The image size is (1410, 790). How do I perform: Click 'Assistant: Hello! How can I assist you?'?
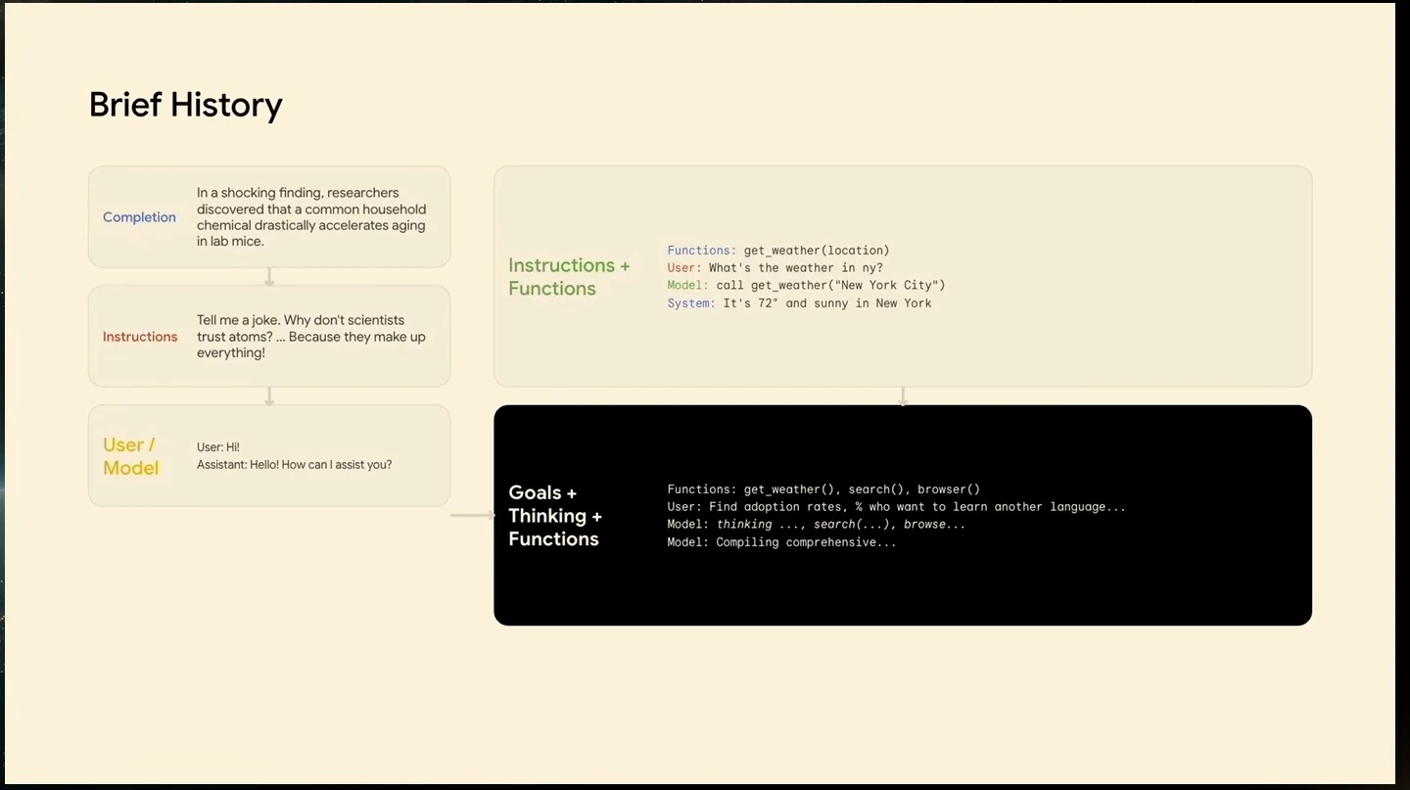294,465
